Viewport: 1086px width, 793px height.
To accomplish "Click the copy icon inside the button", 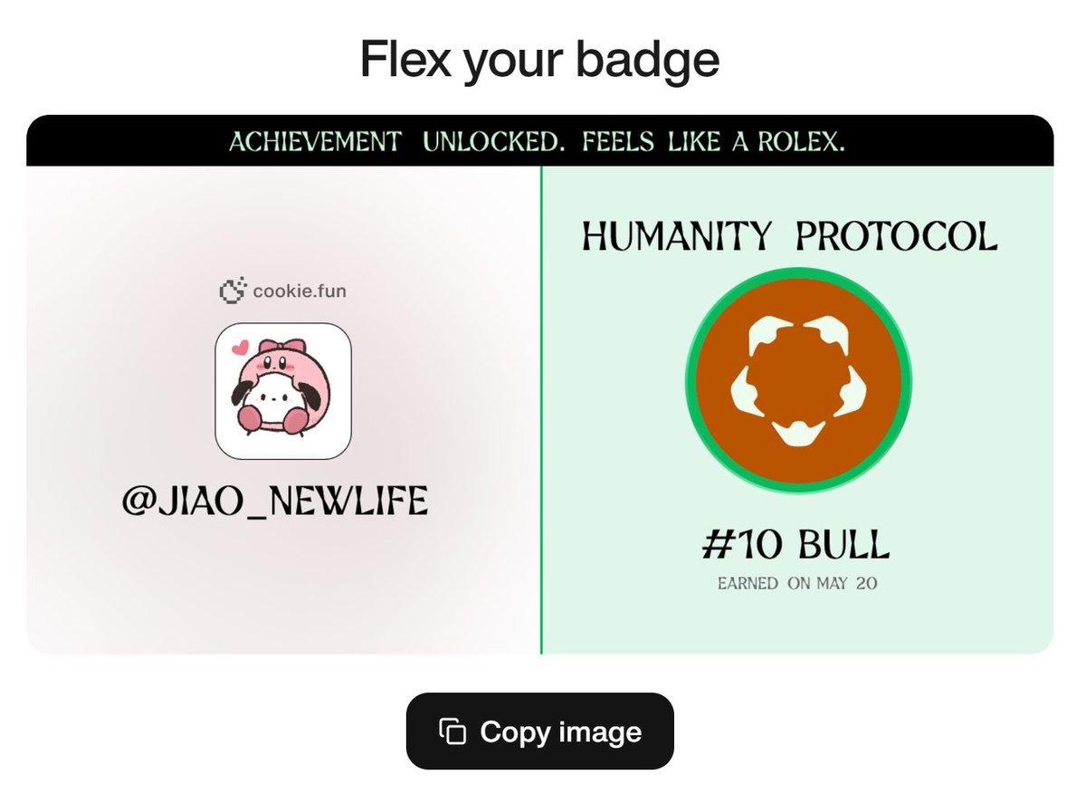I will click(x=452, y=731).
